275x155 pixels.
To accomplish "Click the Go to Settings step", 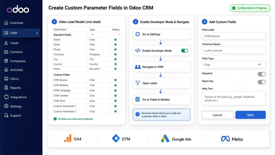I will click(x=161, y=34).
